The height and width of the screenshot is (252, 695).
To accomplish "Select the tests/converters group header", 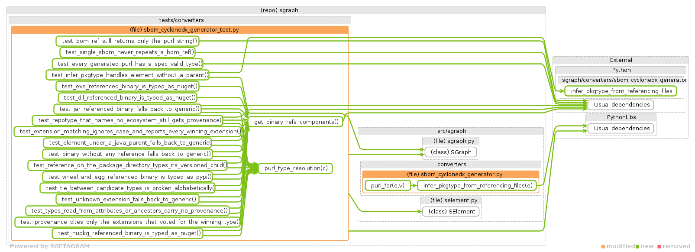I will (180, 20).
